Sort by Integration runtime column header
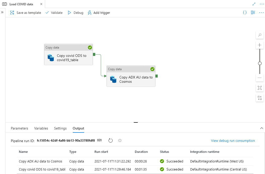The image size is (265, 174). 205,152
